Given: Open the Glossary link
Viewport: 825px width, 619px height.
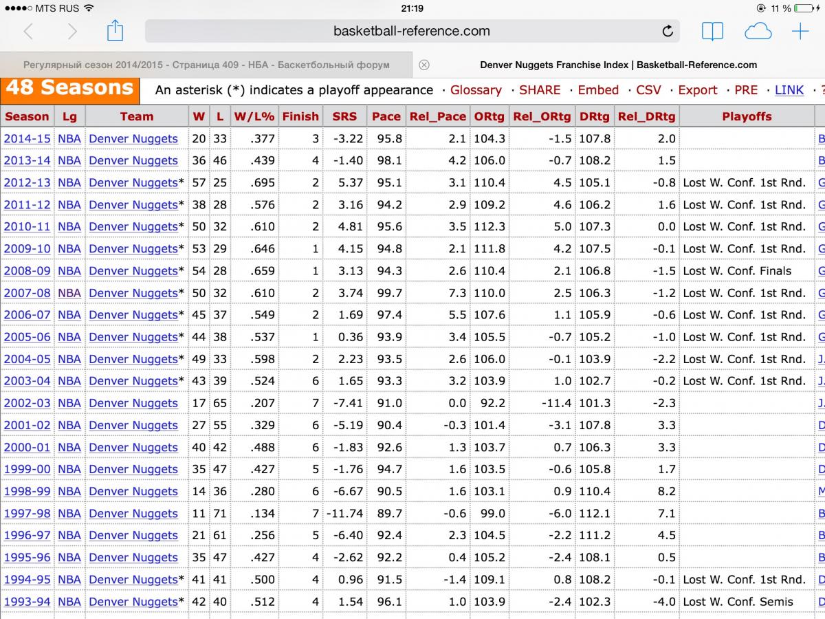Looking at the screenshot, I should pyautogui.click(x=476, y=90).
